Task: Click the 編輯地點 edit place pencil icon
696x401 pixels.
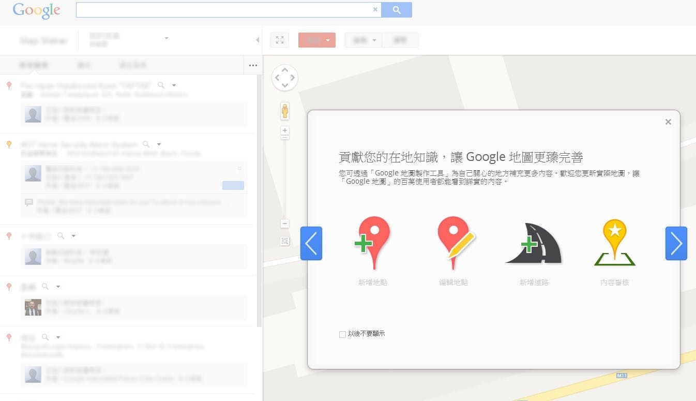Action: click(x=456, y=243)
